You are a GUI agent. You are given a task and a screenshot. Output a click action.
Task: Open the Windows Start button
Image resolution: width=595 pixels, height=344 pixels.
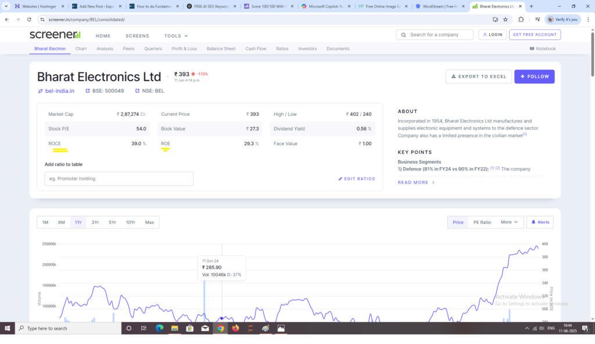(7, 328)
